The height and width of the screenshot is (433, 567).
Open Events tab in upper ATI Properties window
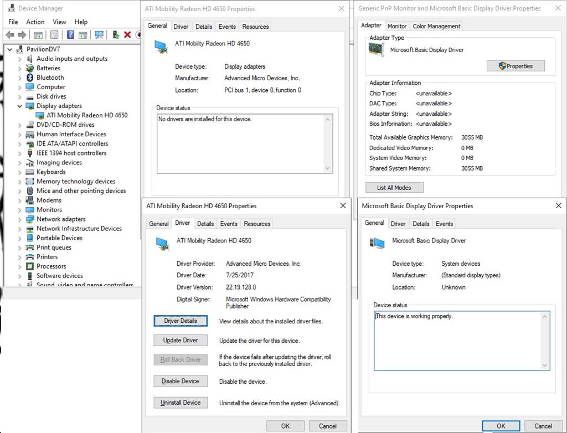click(227, 27)
